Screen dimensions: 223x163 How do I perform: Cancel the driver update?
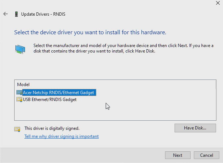tap(207, 155)
